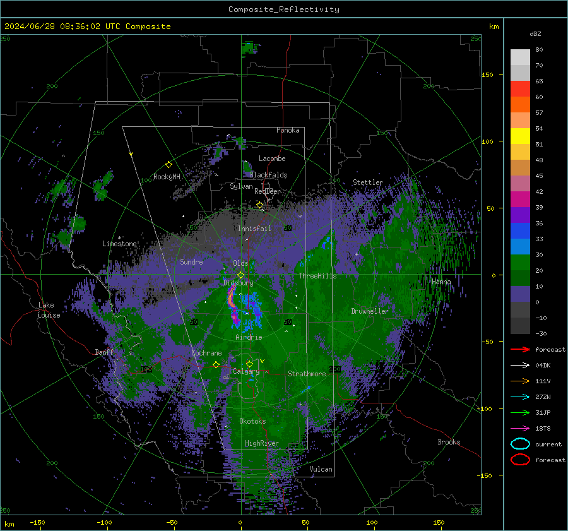
Task: Click the Banff label
Action: (104, 352)
